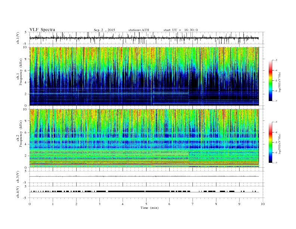
Task: Click the 'ch.1(V)' waveform axis label
Action: 18,38
